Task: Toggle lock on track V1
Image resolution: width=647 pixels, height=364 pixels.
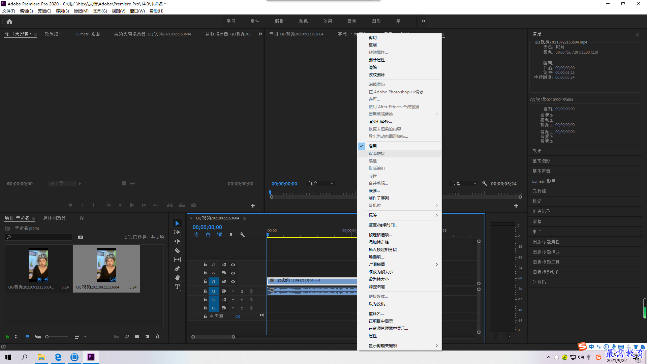Action: tap(205, 281)
